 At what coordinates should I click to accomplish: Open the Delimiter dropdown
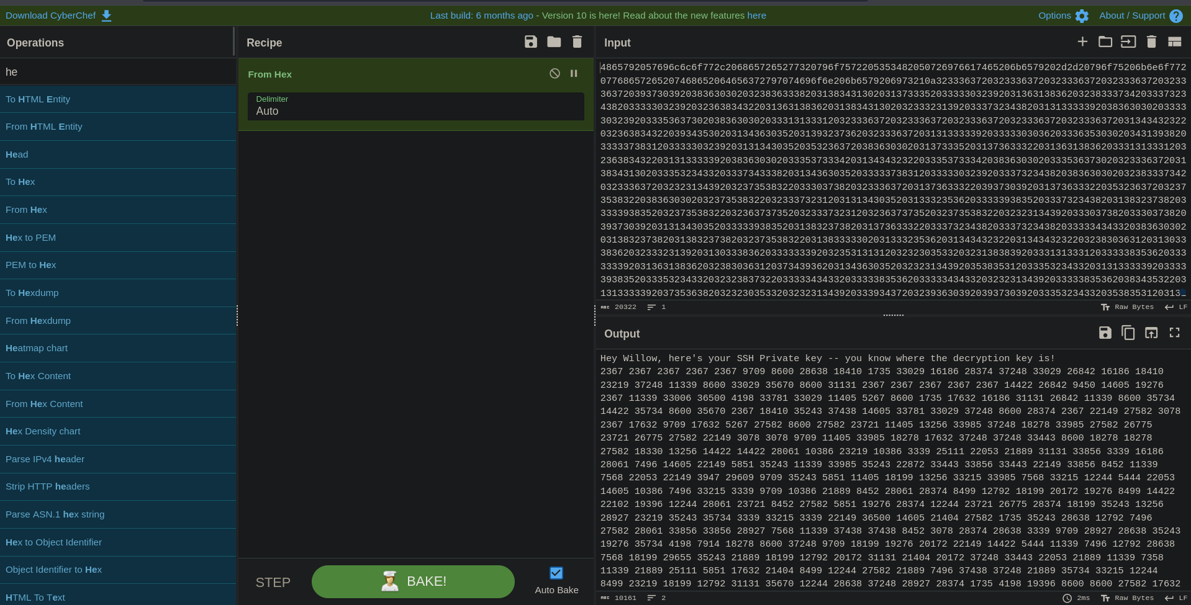pyautogui.click(x=415, y=106)
